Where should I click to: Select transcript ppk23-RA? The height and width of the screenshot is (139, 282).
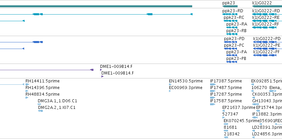237,24
